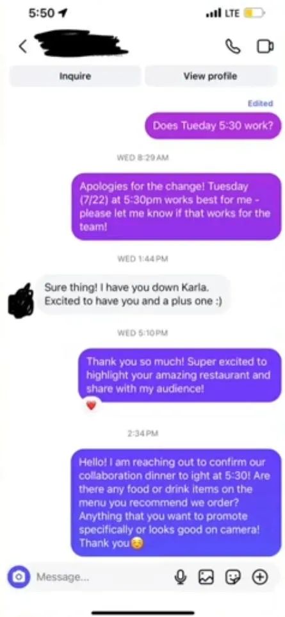Select the 'Apologies for the change' message
The image size is (285, 617).
pyautogui.click(x=176, y=206)
